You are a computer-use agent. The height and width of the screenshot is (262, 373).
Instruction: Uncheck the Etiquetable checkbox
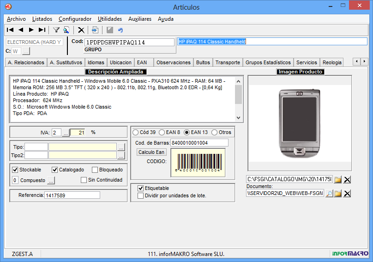pos(141,188)
